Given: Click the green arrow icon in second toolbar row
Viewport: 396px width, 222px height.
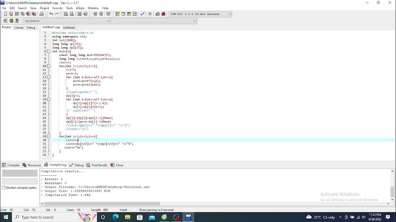Looking at the screenshot, I should point(11,21).
